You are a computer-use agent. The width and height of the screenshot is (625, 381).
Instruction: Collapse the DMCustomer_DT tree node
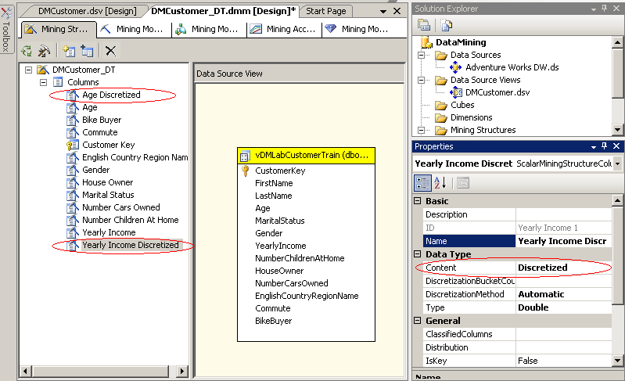(x=28, y=70)
